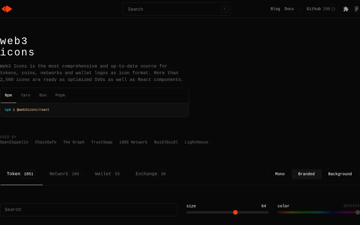Click the size slider handle
This screenshot has height=225, width=360.
pyautogui.click(x=235, y=212)
